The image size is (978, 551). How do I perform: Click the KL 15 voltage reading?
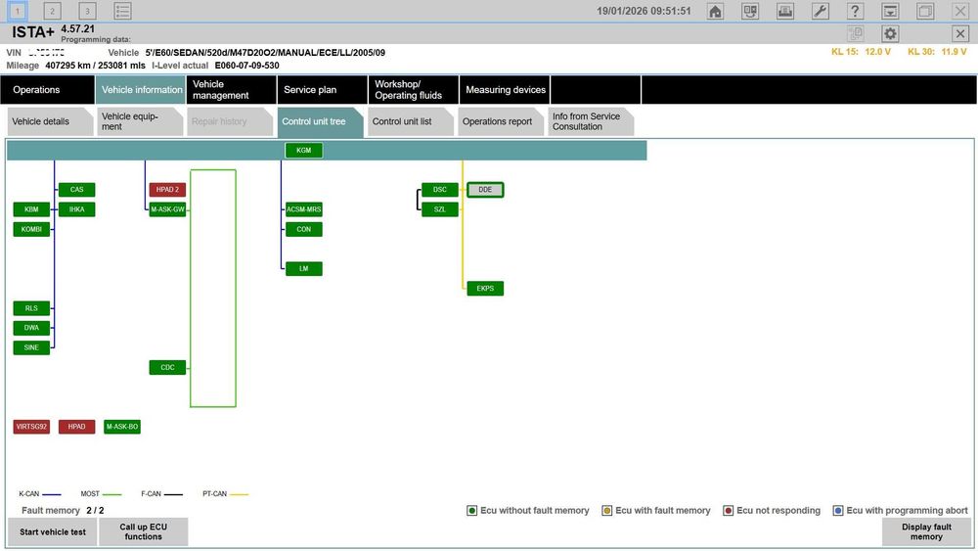pyautogui.click(x=861, y=52)
